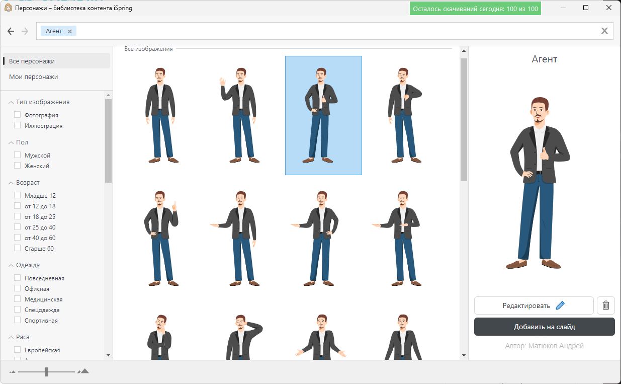Check the Медицинская clothing checkbox

coord(18,299)
